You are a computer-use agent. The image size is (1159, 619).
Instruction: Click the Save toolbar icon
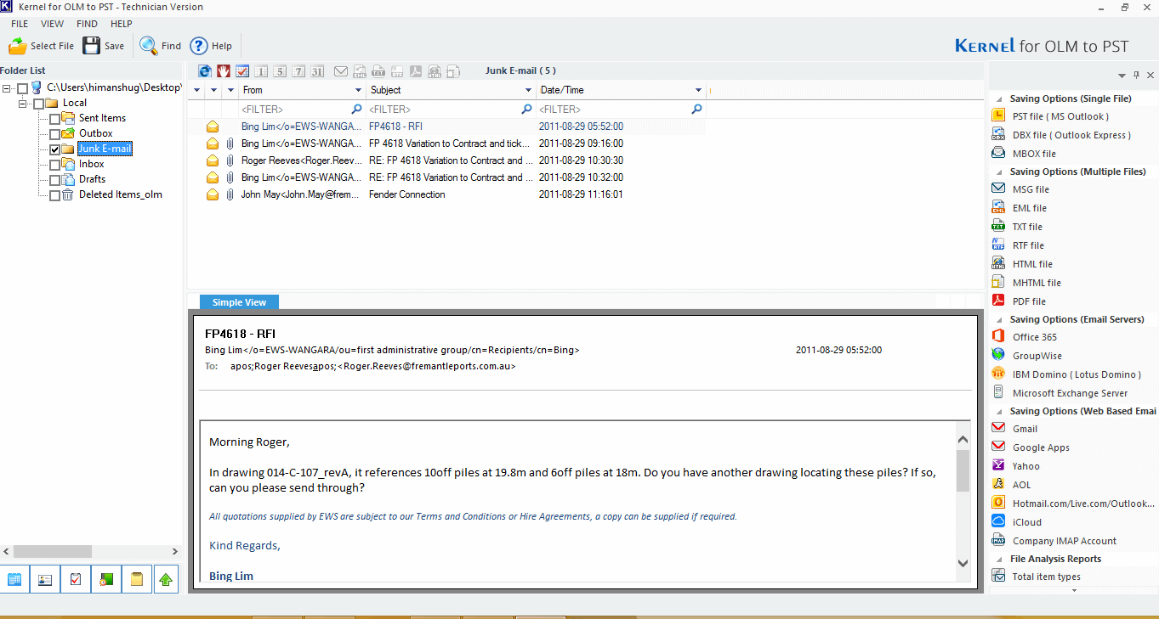click(104, 46)
